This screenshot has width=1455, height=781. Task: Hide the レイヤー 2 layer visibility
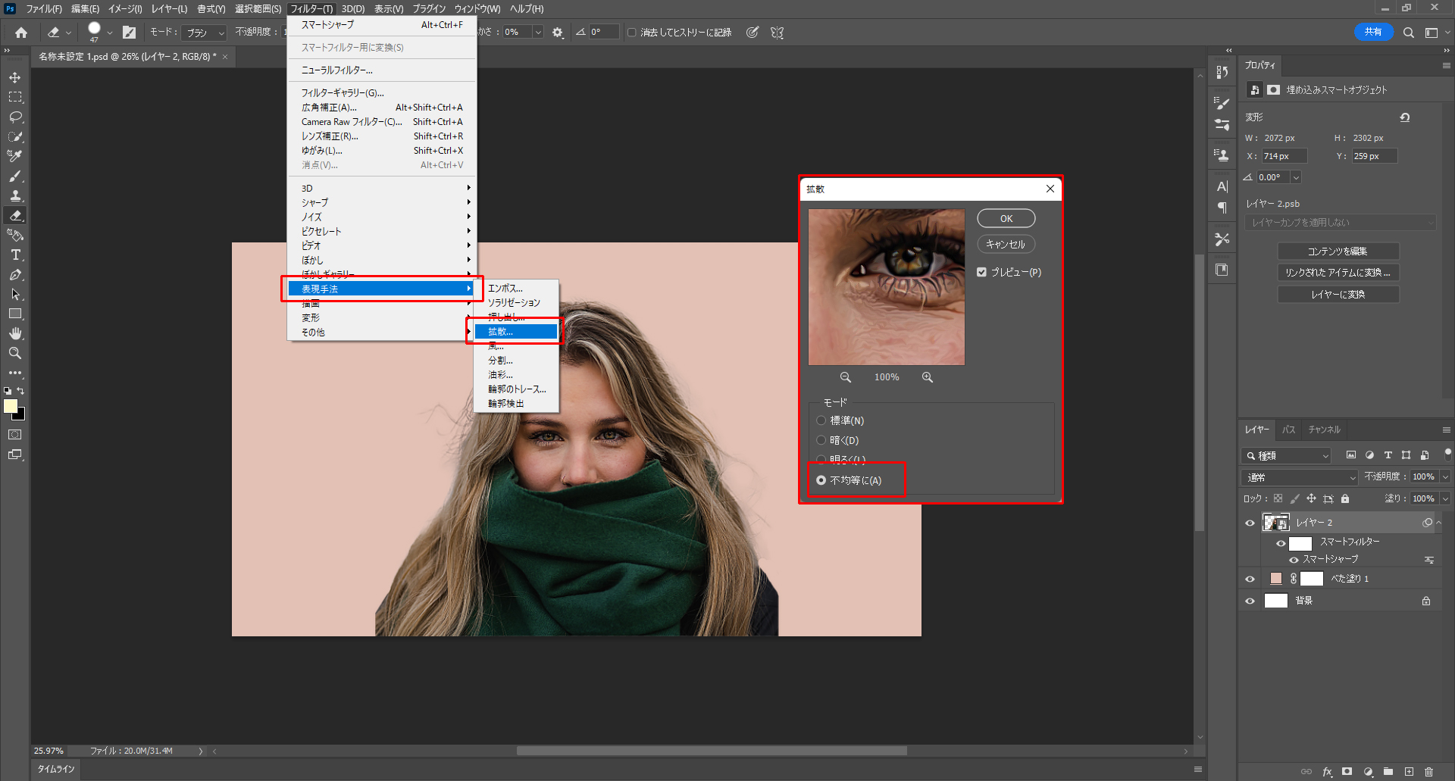point(1250,523)
